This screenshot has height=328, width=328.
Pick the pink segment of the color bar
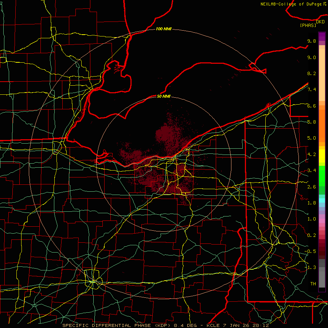pos(322,221)
